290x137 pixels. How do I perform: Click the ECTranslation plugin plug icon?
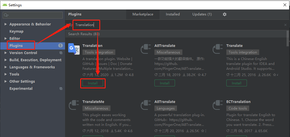(x=218, y=105)
